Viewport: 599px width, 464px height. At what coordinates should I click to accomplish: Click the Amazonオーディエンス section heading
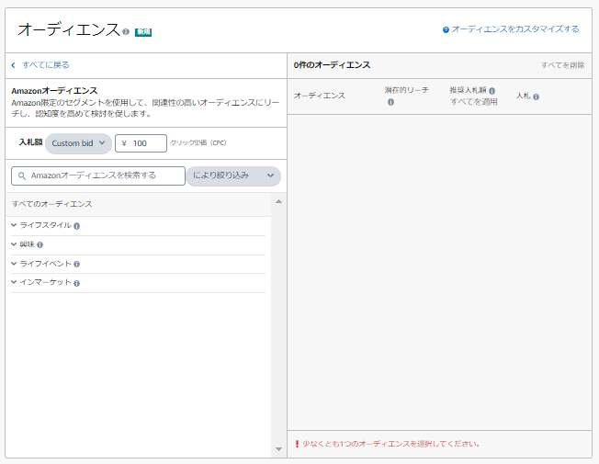click(x=54, y=91)
